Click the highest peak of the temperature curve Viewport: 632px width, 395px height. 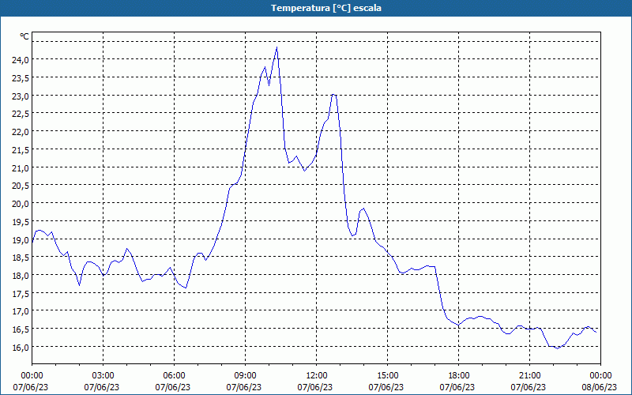[277, 47]
